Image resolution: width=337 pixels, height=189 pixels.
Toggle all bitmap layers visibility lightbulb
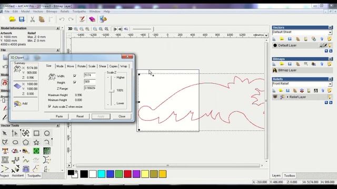coord(330,64)
